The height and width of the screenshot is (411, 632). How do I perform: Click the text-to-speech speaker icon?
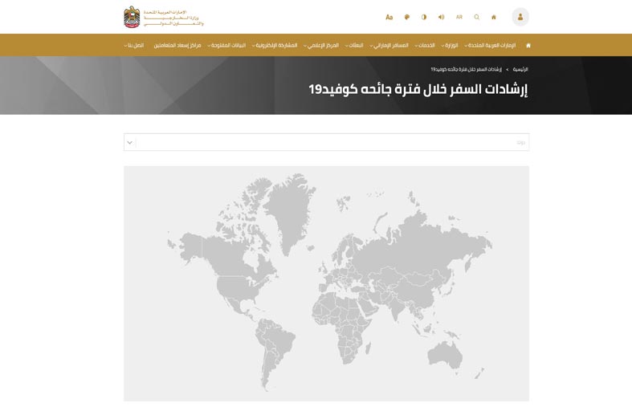tap(442, 18)
